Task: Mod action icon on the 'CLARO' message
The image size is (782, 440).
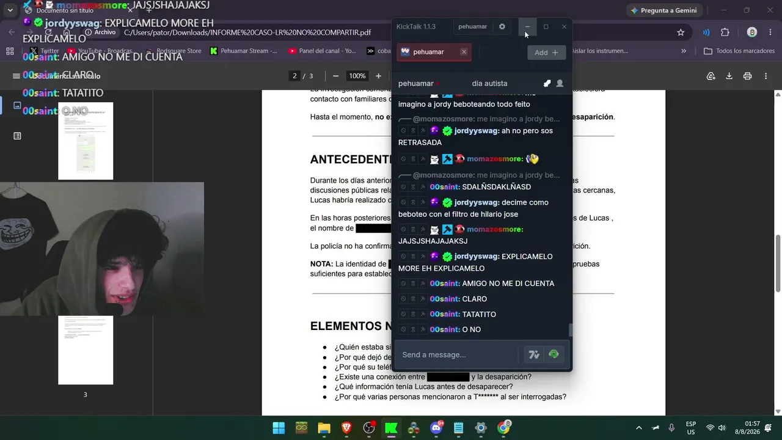Action: 423,299
